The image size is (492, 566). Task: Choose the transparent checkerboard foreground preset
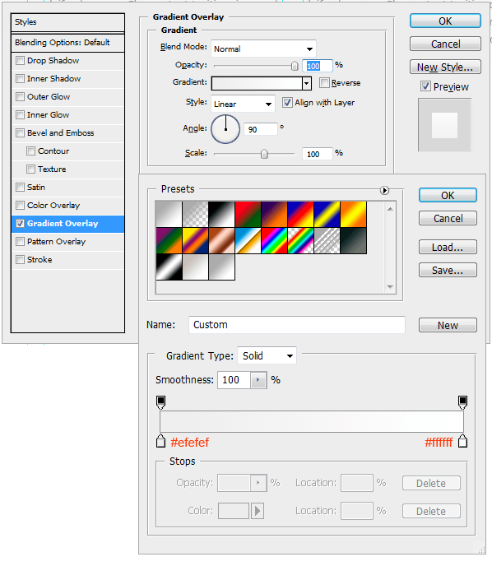195,214
